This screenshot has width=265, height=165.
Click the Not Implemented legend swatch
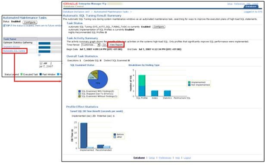tap(189, 85)
